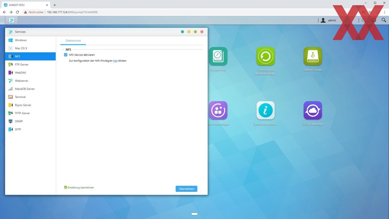Launch the EZ Sync Manager app
Screen dimensions: 389x219
tap(313, 111)
